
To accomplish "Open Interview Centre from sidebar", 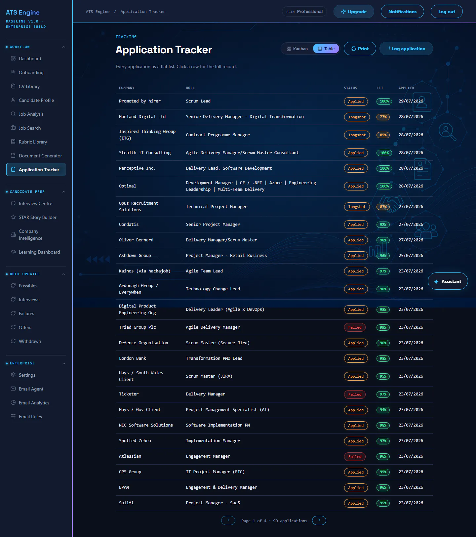I will click(36, 203).
